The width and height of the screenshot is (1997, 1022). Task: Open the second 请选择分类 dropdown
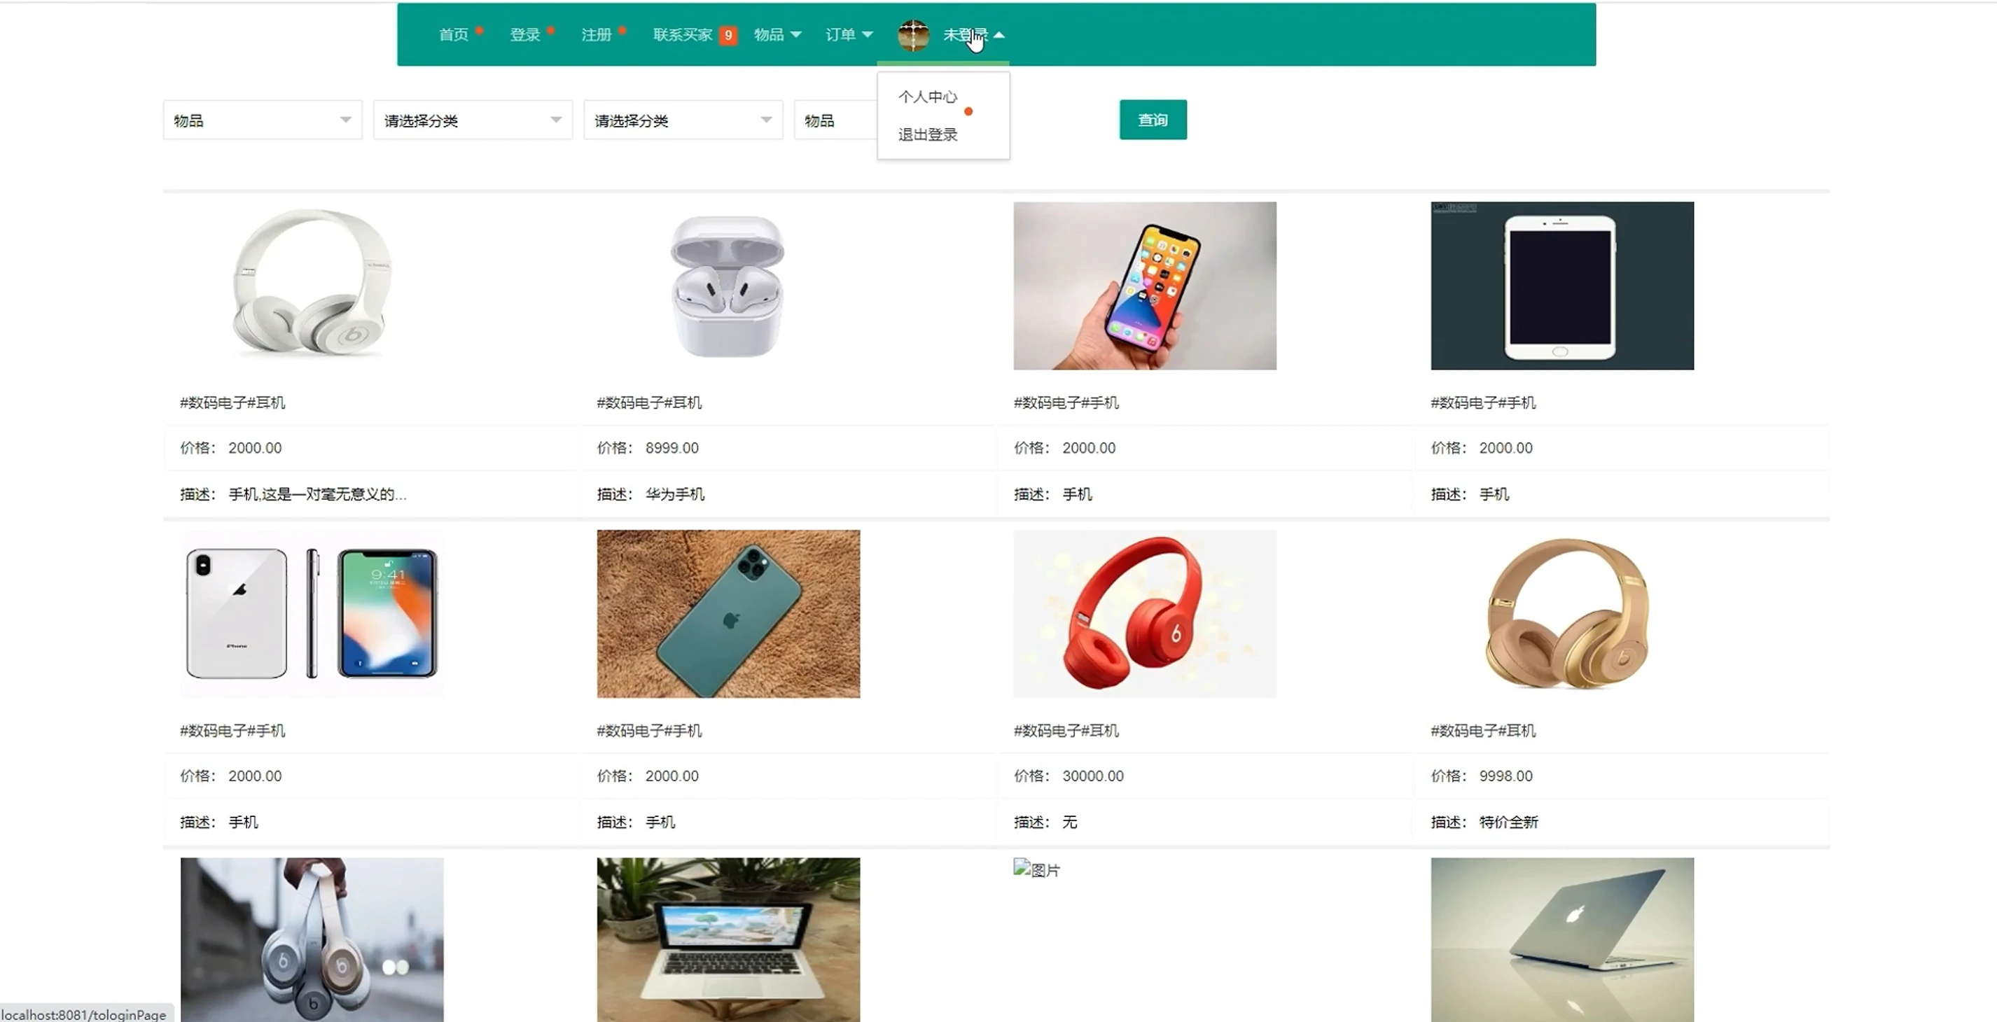(x=682, y=120)
